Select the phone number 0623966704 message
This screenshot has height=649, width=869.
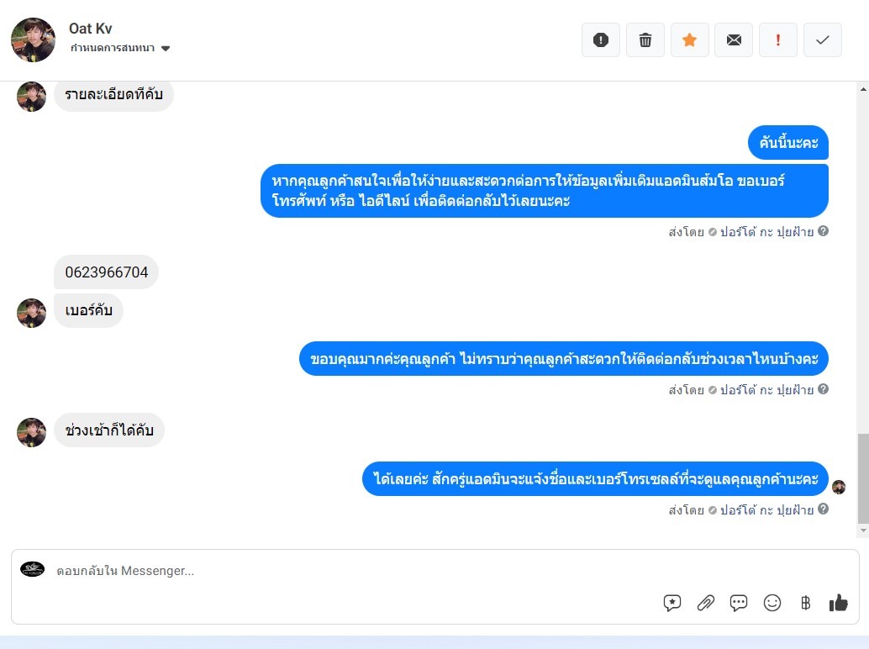tap(107, 272)
